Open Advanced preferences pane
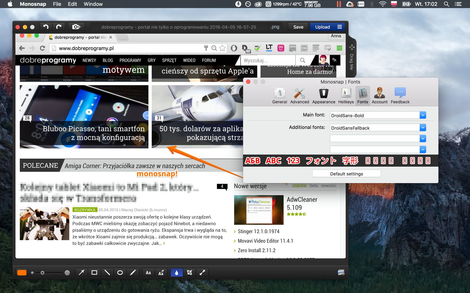 [299, 96]
